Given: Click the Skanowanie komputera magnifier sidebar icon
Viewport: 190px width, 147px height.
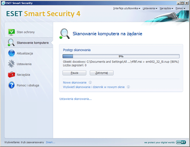Looking at the screenshot, I should [x=11, y=43].
